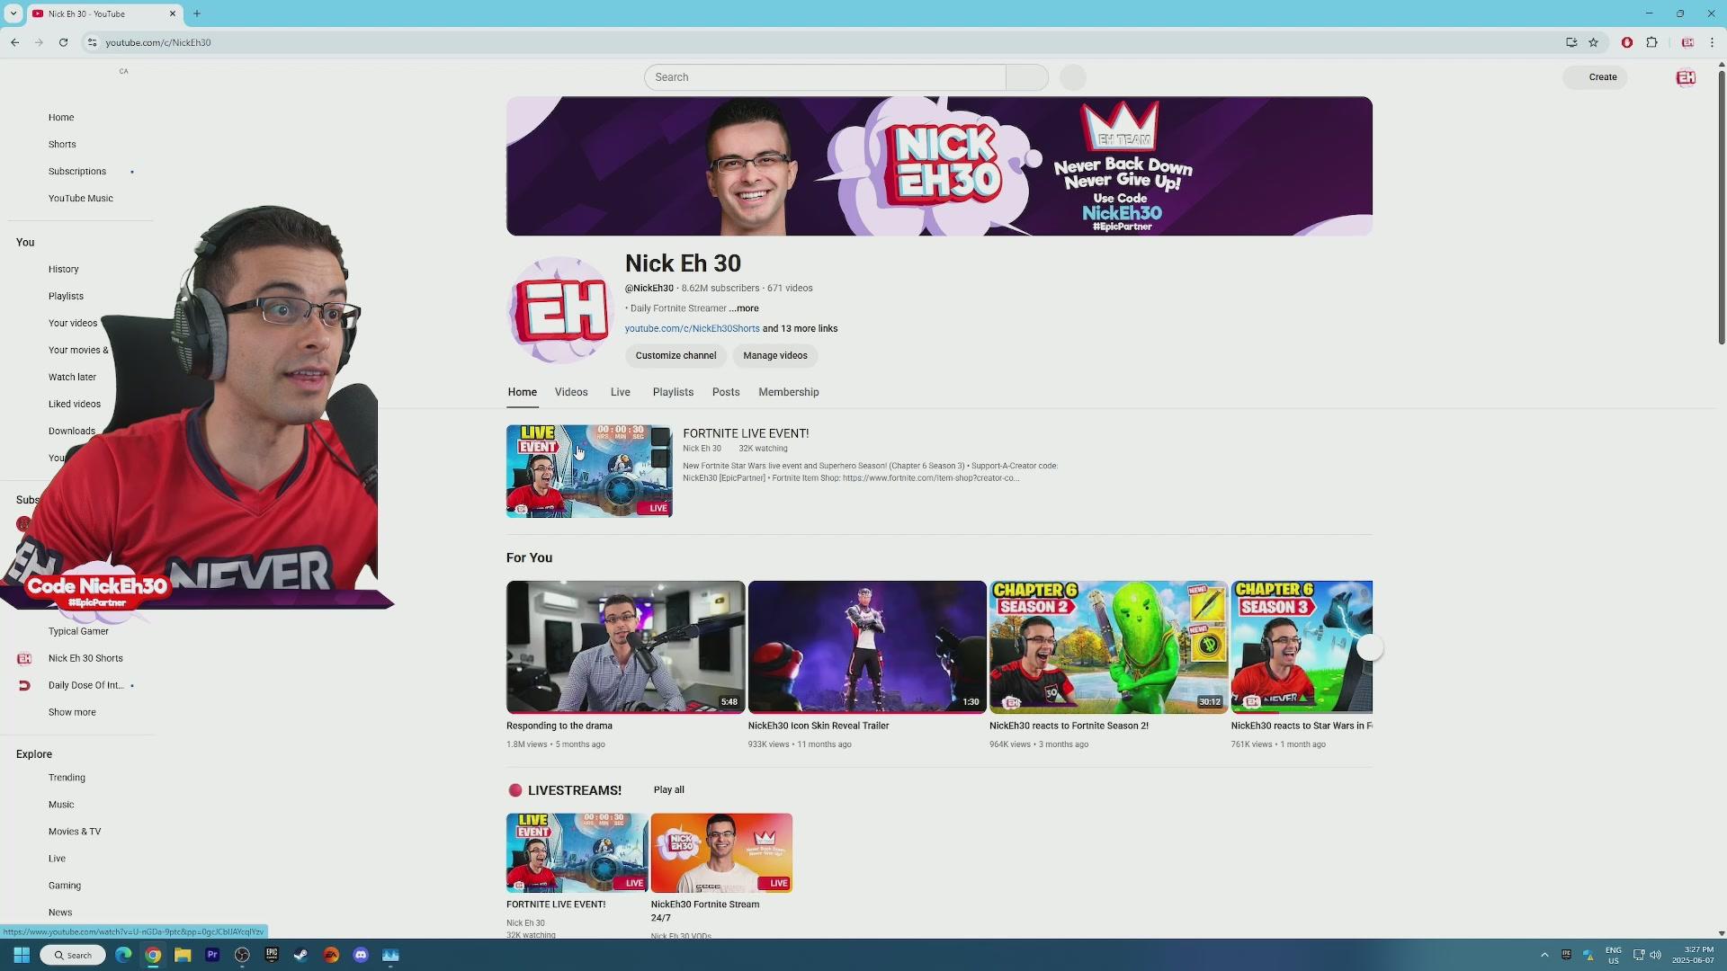
Task: Switch to the Videos channel tab
Action: click(571, 392)
